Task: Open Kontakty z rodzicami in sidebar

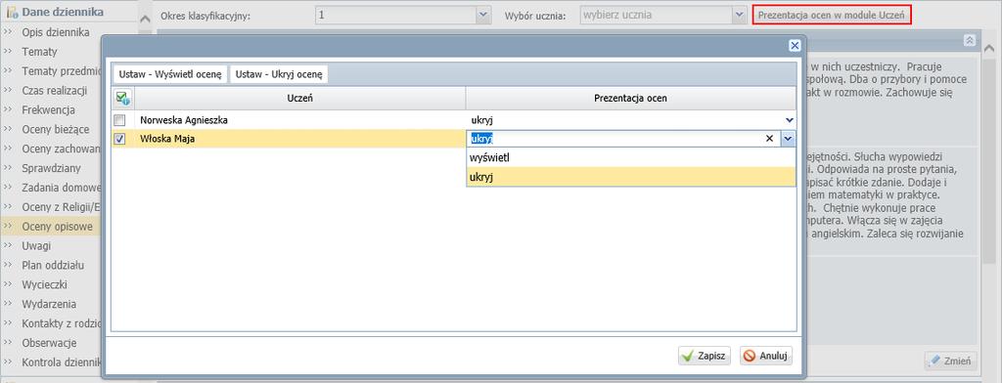Action: pos(62,323)
